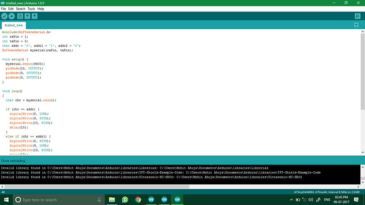Create a new sketch with New icon

pos(20,16)
